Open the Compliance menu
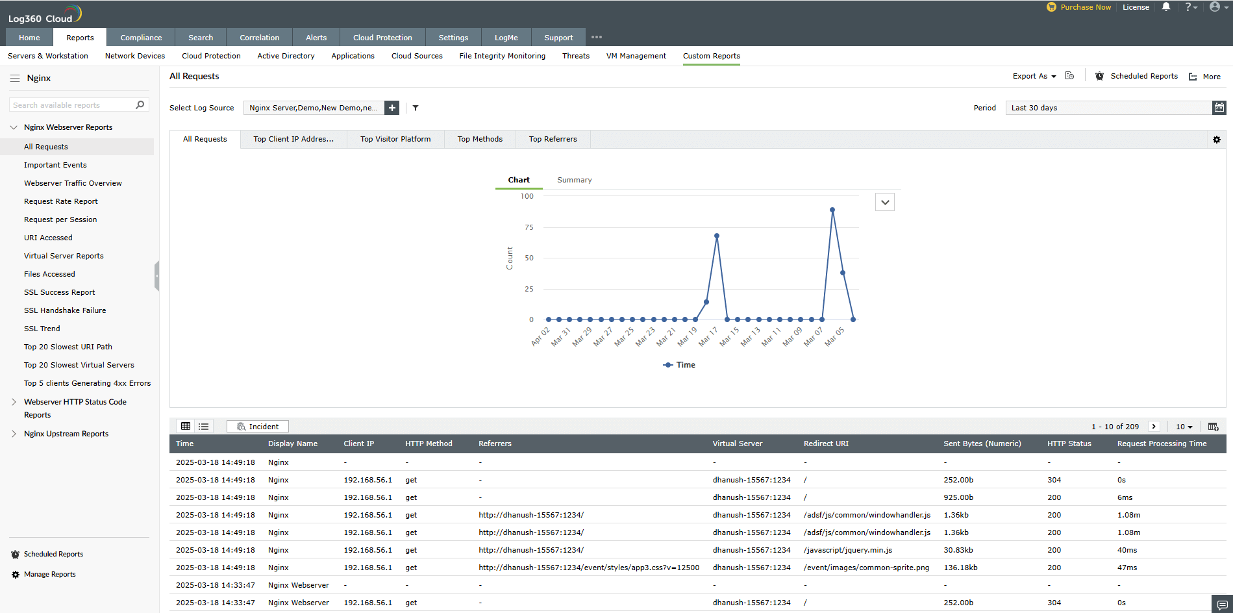The image size is (1233, 613). [x=140, y=37]
